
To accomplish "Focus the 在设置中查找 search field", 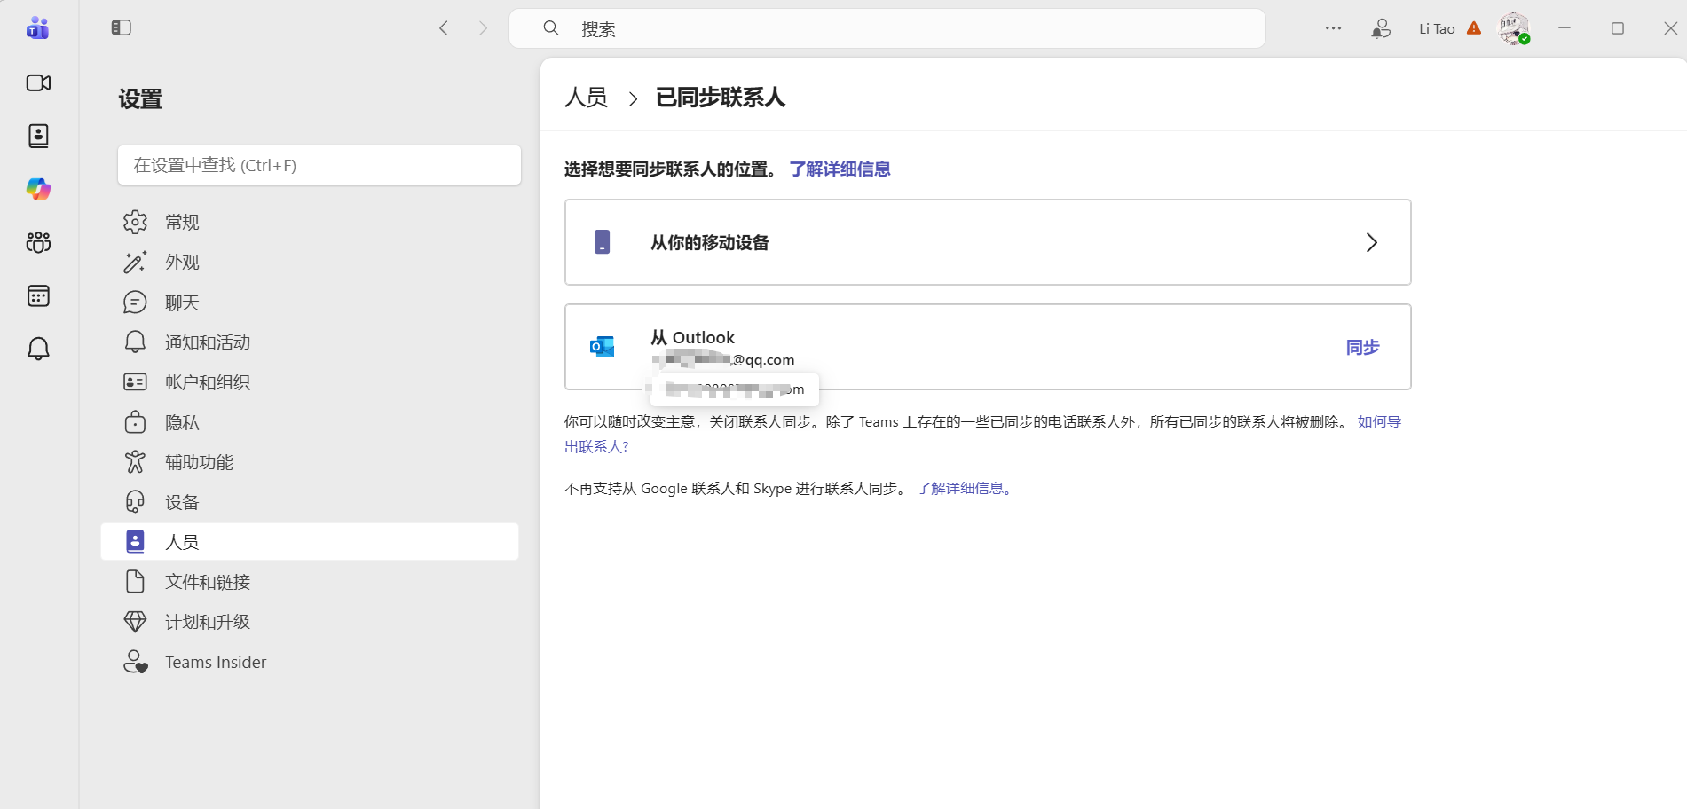I will coord(319,165).
